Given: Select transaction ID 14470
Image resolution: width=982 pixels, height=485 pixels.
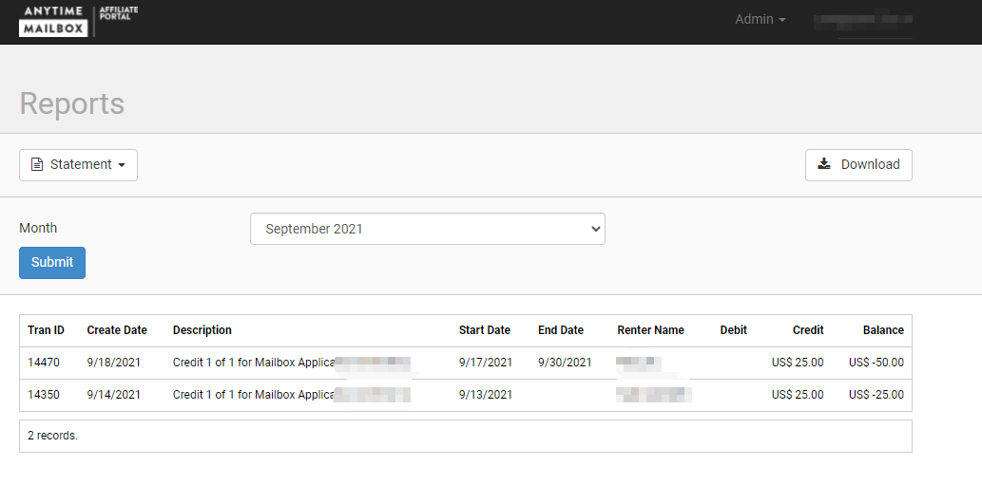Looking at the screenshot, I should click(44, 363).
